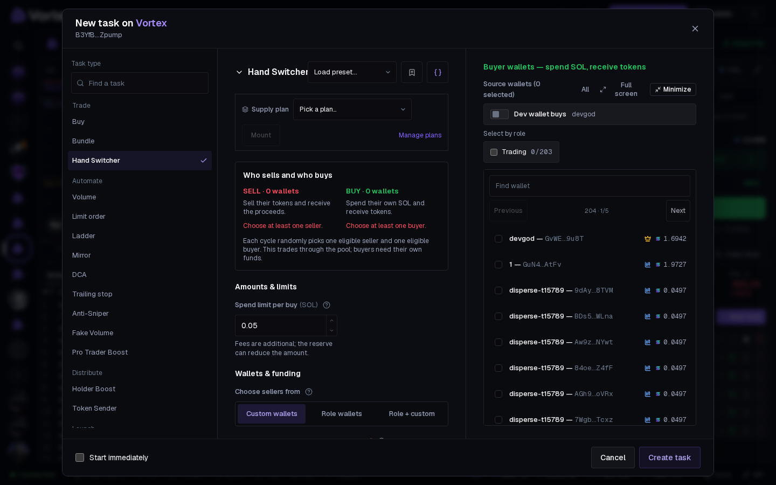Increase the spend limit with the up arrow
776x485 pixels.
pos(331,321)
